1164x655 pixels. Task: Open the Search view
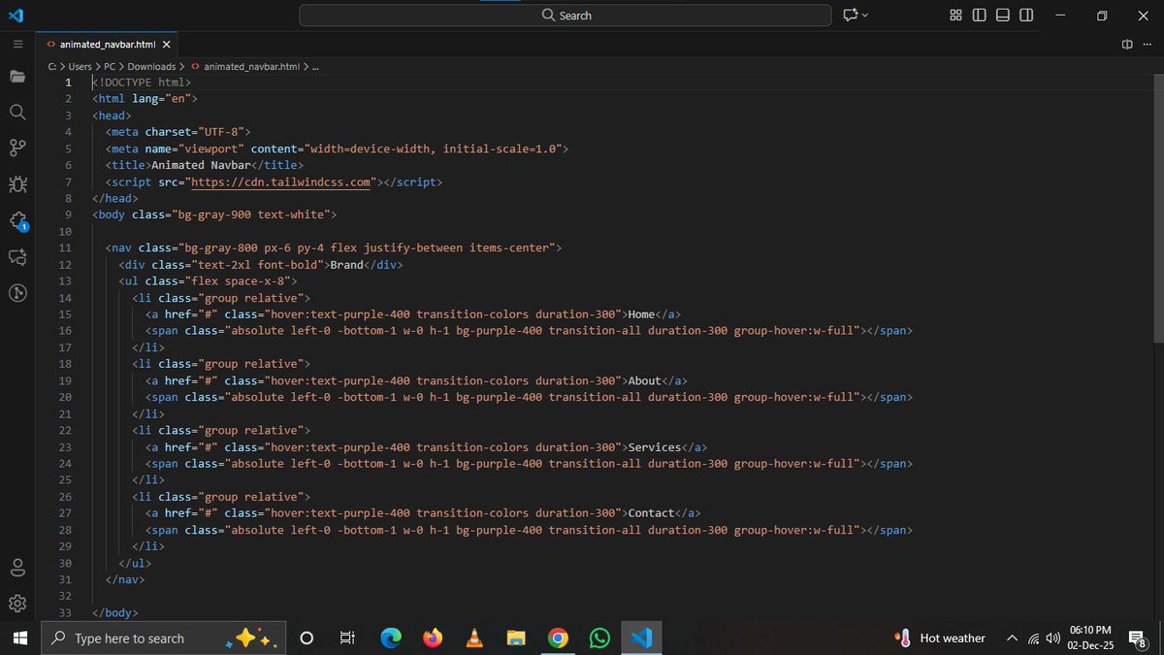(x=16, y=112)
